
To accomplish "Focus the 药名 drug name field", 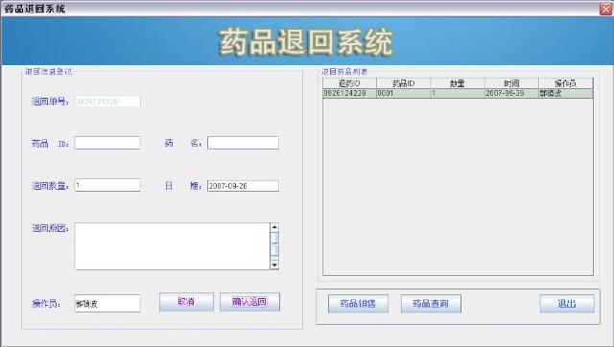I will 243,143.
